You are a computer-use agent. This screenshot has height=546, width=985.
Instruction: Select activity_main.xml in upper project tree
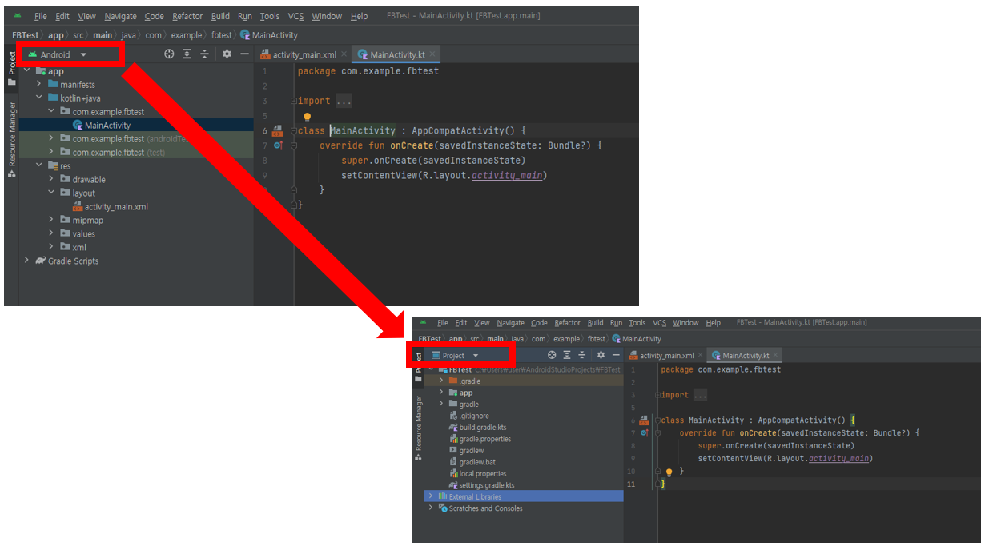[111, 206]
